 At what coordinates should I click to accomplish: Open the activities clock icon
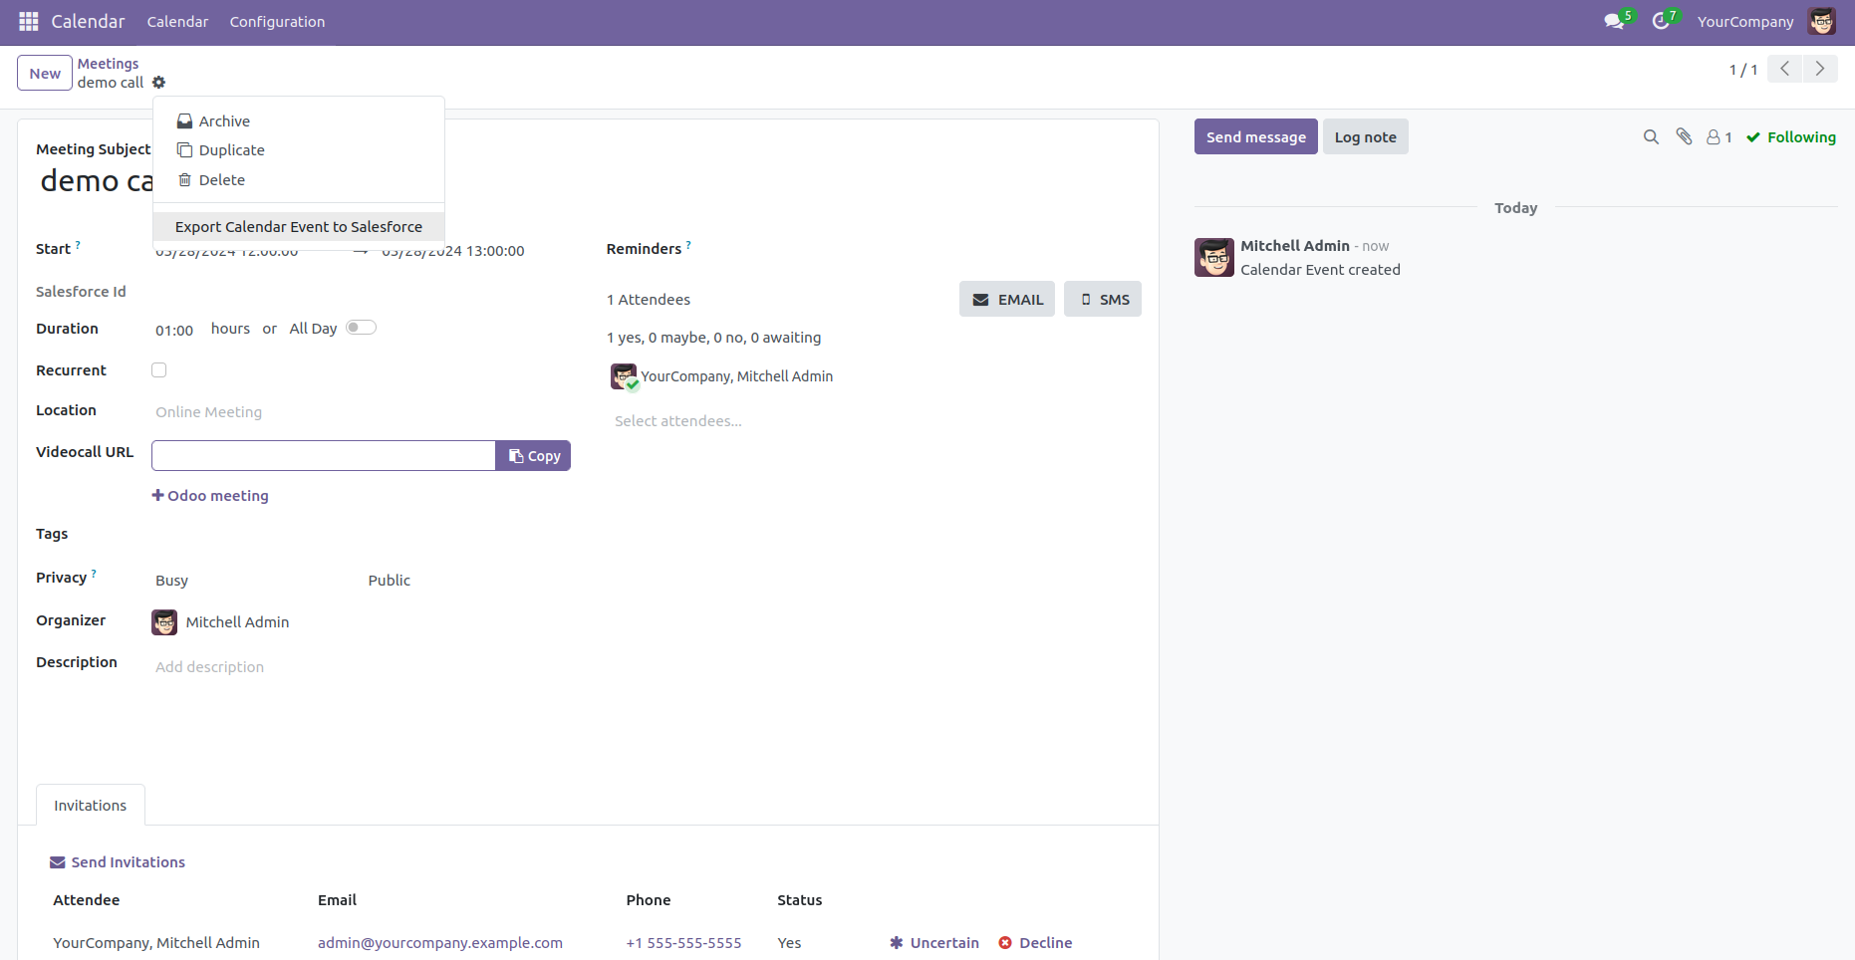(1661, 21)
